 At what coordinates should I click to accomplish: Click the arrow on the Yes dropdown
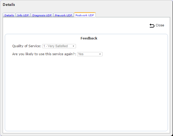click(100, 54)
